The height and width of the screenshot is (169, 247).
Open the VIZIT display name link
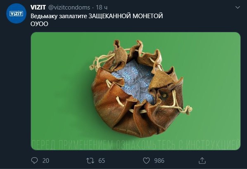[x=38, y=7]
